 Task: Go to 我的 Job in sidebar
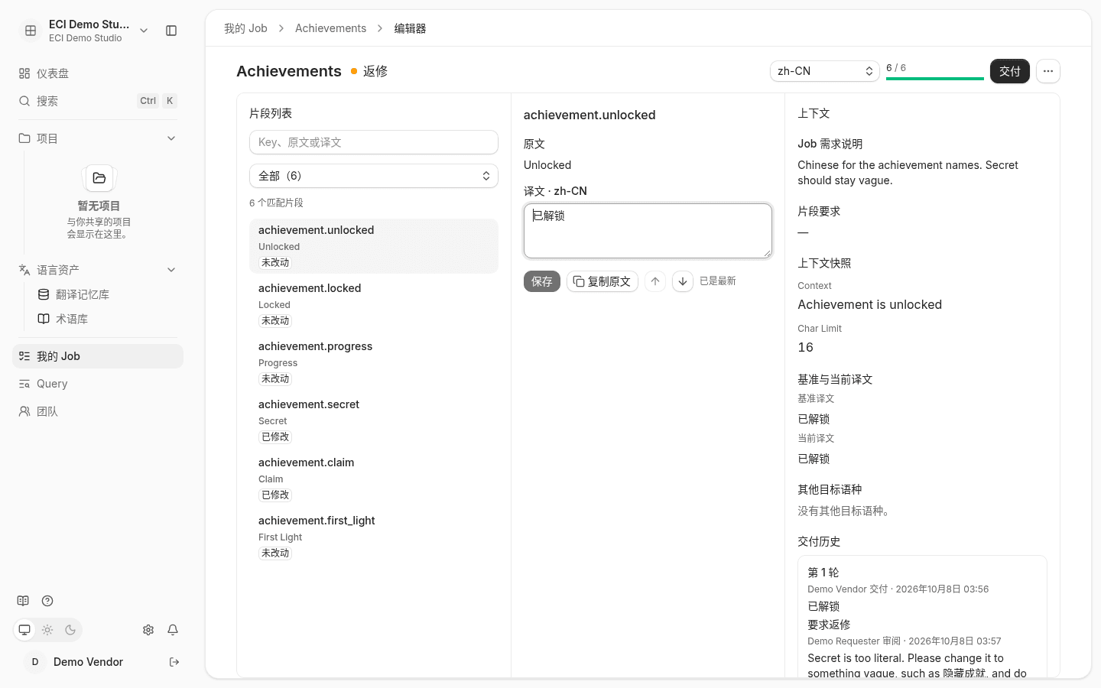point(98,356)
